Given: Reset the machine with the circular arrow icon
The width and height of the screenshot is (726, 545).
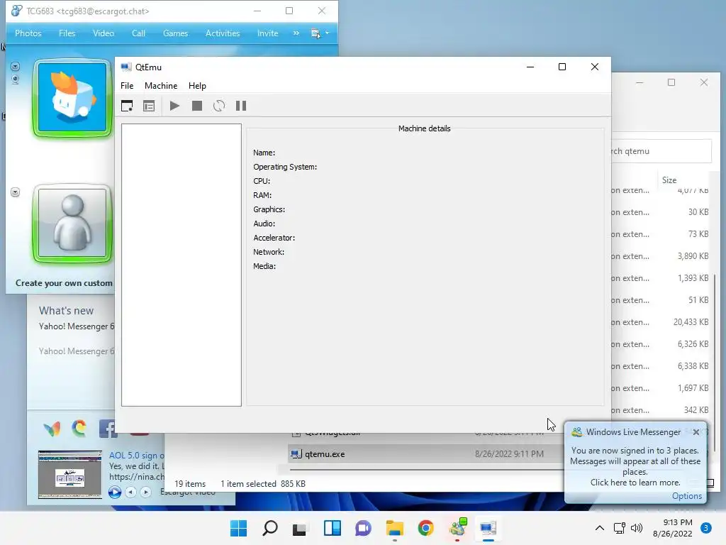Looking at the screenshot, I should tap(219, 106).
